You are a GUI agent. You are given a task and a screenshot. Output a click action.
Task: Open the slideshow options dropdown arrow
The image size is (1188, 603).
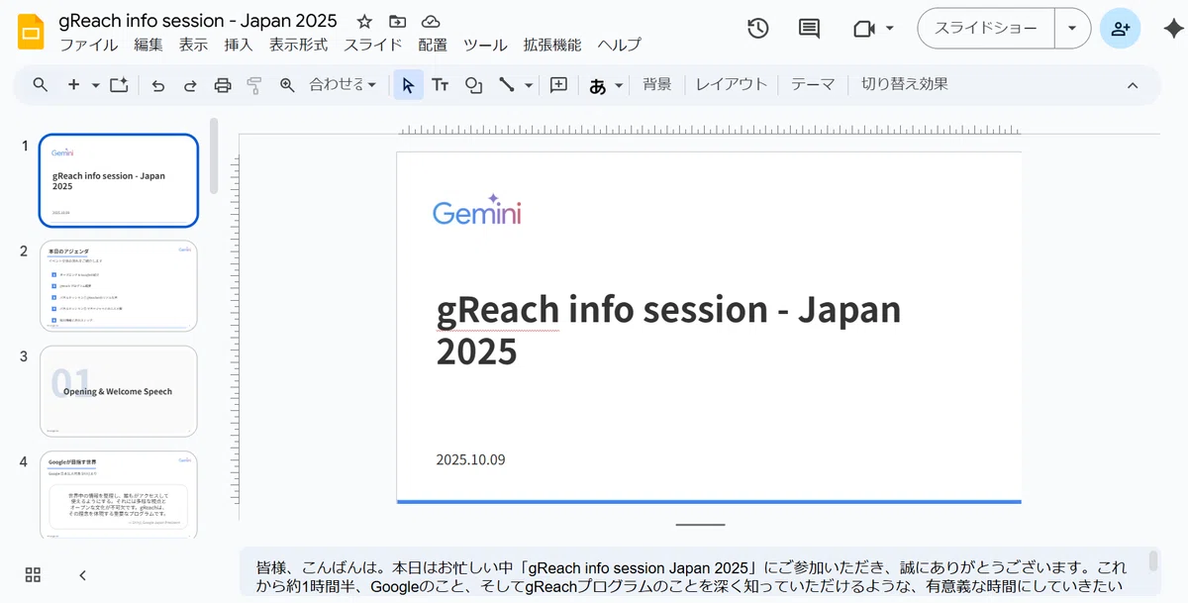pos(1072,29)
